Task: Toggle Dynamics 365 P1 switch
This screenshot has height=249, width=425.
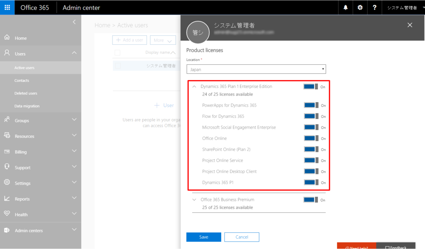Action: (311, 182)
